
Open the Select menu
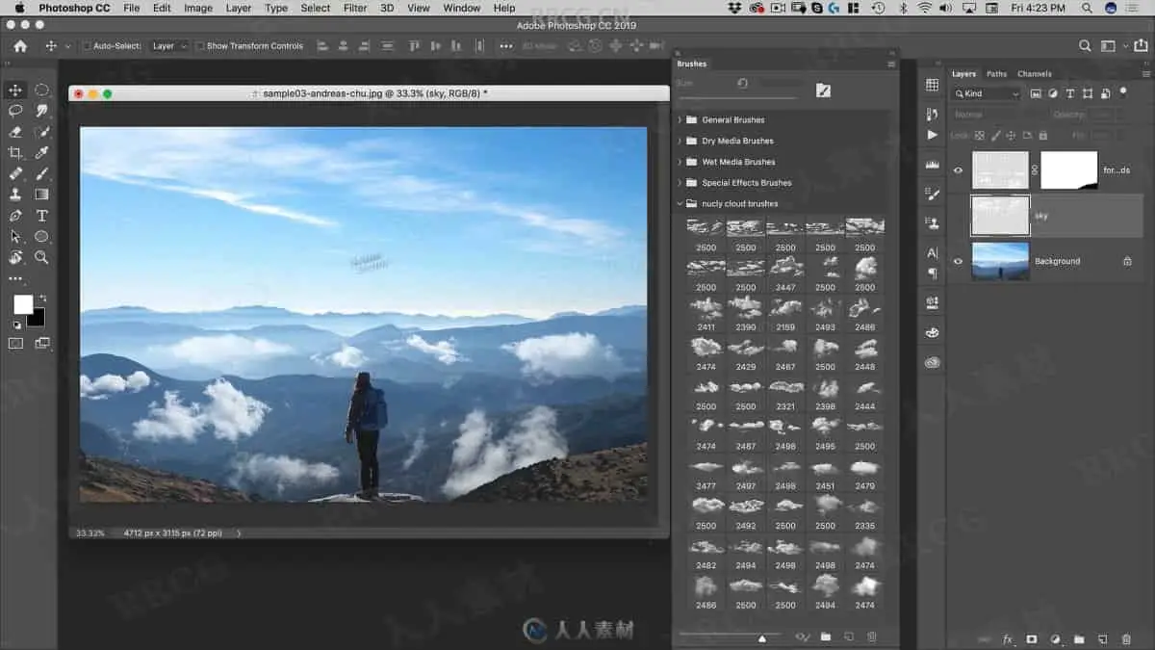point(316,8)
